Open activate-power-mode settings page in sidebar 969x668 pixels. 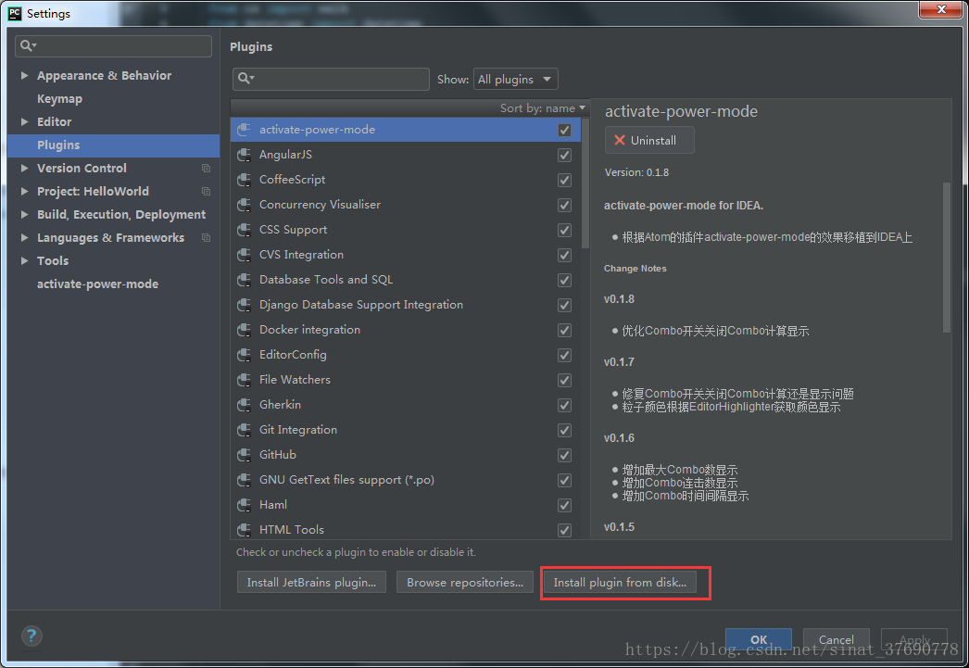tap(97, 284)
